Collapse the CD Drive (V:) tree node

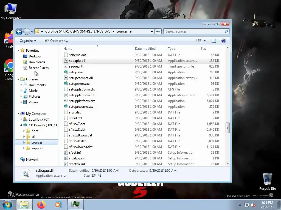point(21,125)
